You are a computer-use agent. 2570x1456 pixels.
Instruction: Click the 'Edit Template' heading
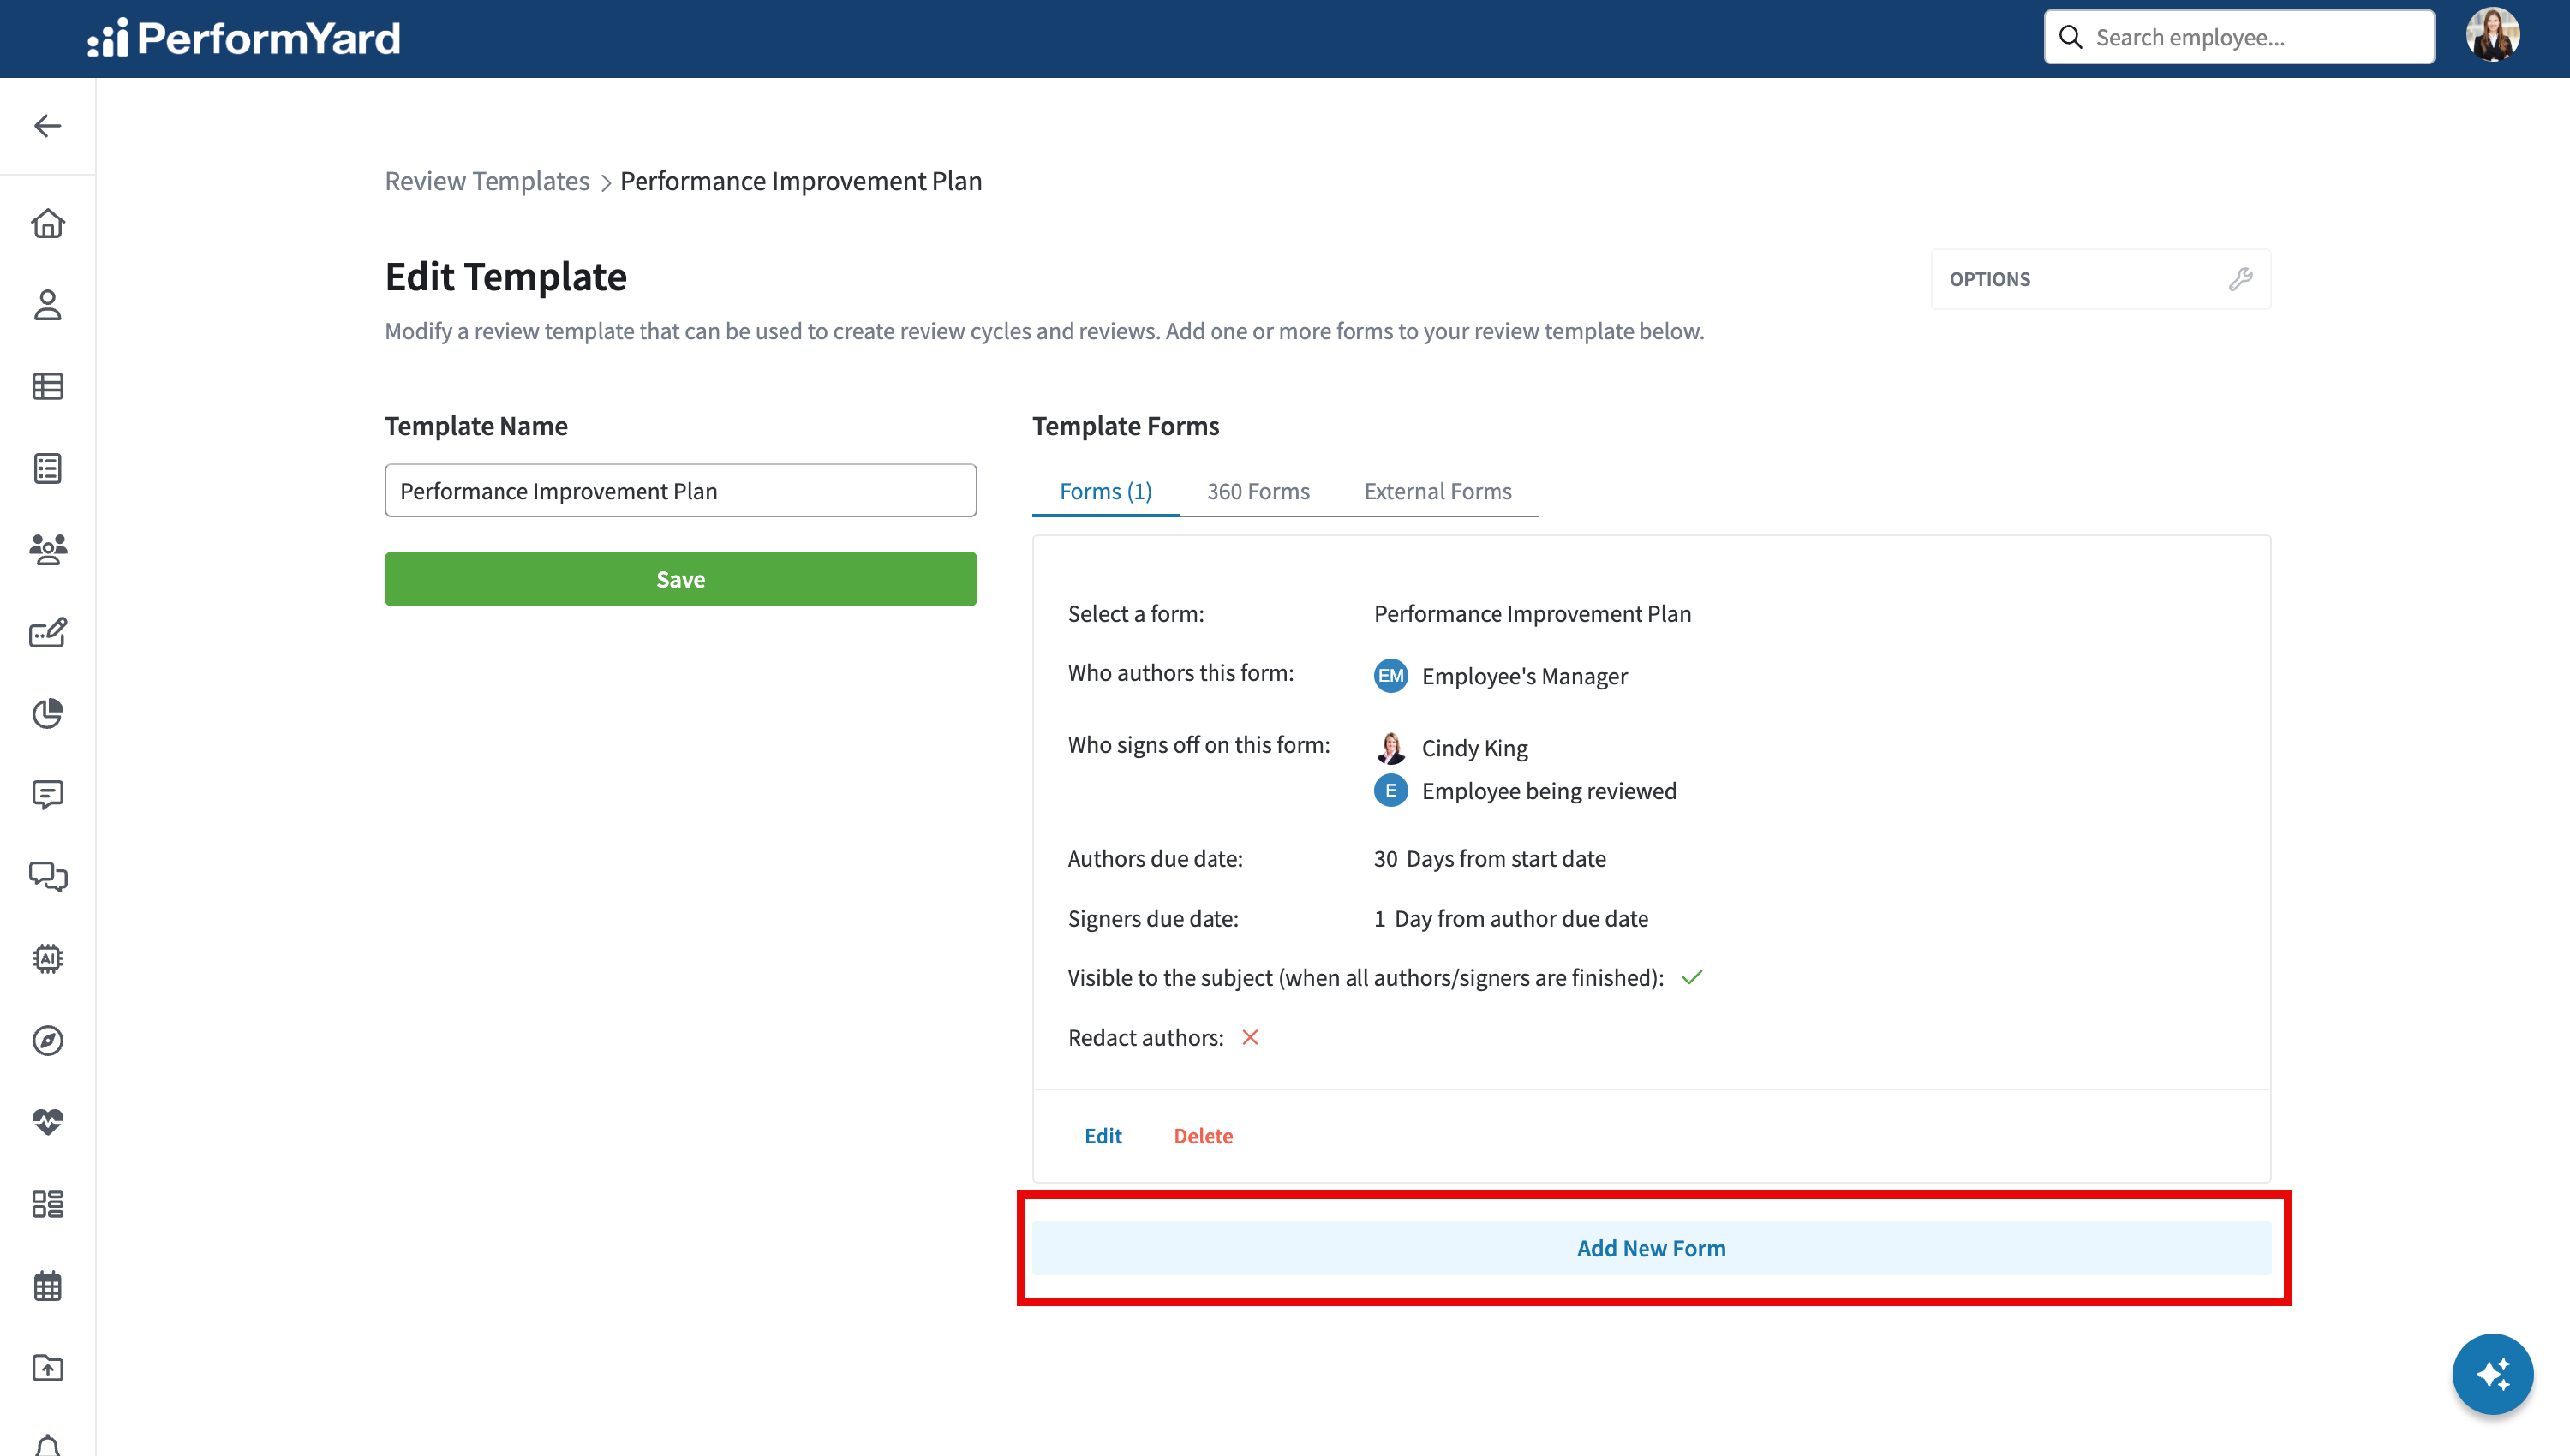(505, 277)
